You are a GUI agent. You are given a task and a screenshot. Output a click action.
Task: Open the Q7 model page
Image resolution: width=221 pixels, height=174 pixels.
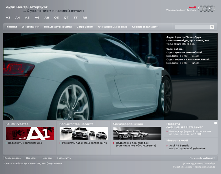pos(66,18)
